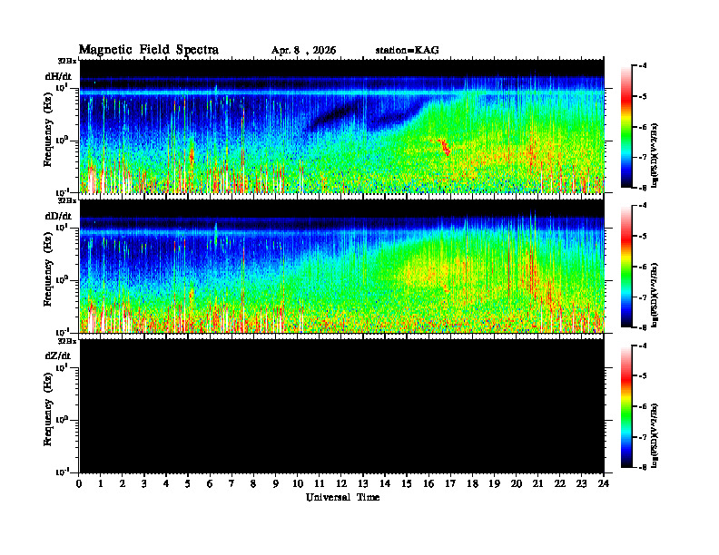Click the dZ/dt panel label
The height and width of the screenshot is (555, 719).
point(58,355)
